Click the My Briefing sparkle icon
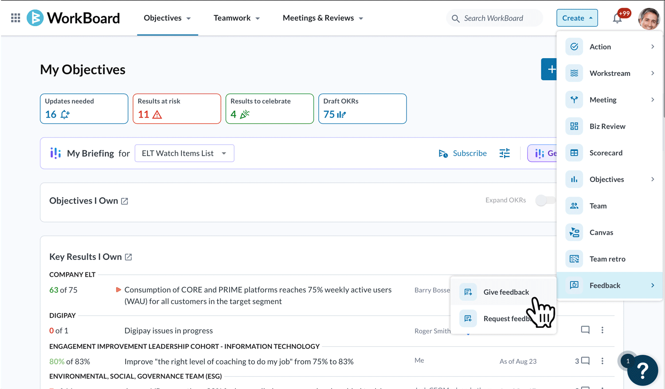 tap(55, 153)
